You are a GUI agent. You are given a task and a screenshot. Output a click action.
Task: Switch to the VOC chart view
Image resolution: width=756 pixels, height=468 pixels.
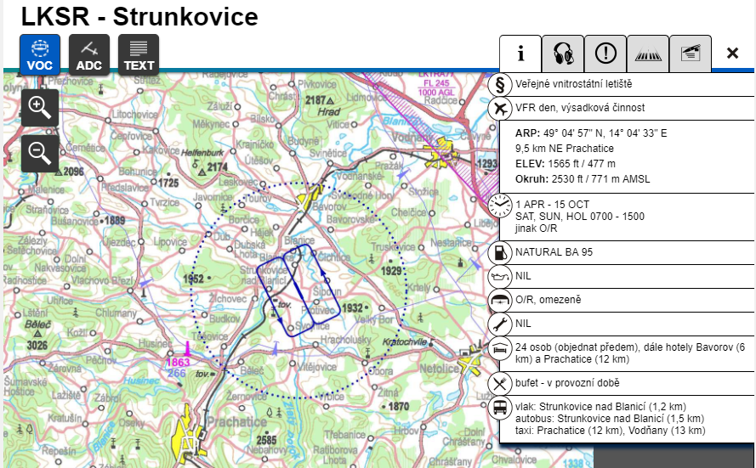(40, 54)
